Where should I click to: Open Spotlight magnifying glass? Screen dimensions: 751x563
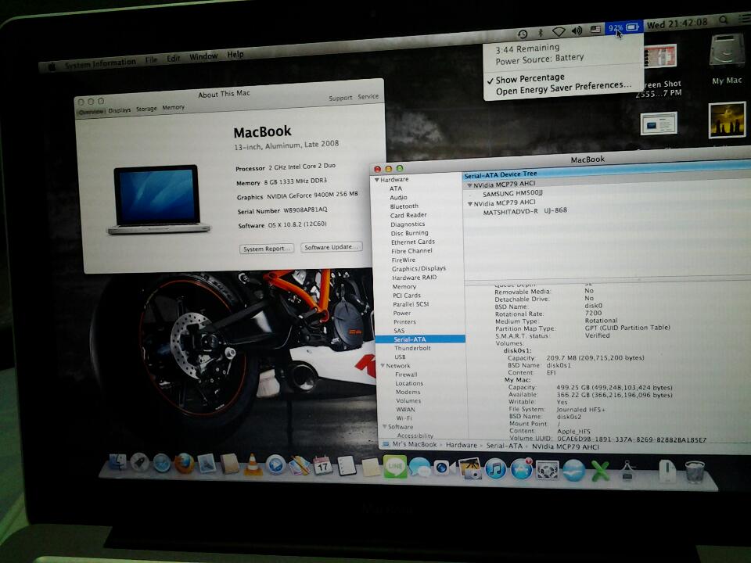coord(723,20)
